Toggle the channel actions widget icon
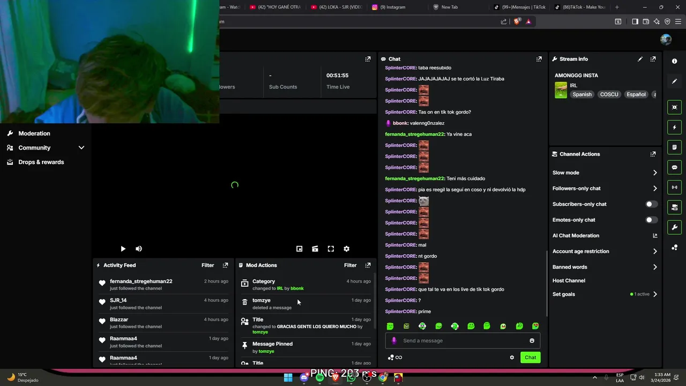This screenshot has width=686, height=386. pyautogui.click(x=674, y=207)
